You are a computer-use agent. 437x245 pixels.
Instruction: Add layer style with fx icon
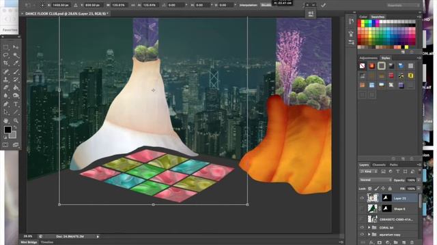pyautogui.click(x=371, y=242)
